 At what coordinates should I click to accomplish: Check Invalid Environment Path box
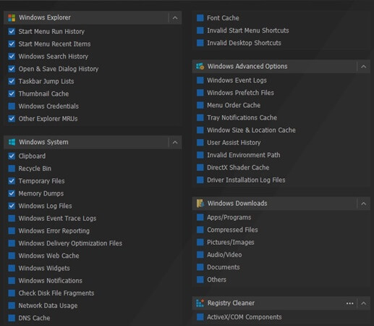click(200, 155)
